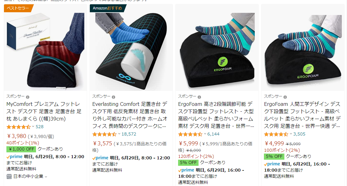Expand rating dropdown arrow beside 528 reviews
This screenshot has width=347, height=186.
click(33, 127)
